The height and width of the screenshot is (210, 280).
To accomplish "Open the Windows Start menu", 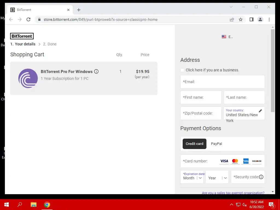I will click(x=7, y=205).
